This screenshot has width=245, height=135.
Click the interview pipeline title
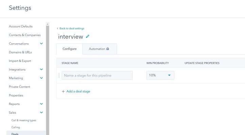click(x=71, y=37)
